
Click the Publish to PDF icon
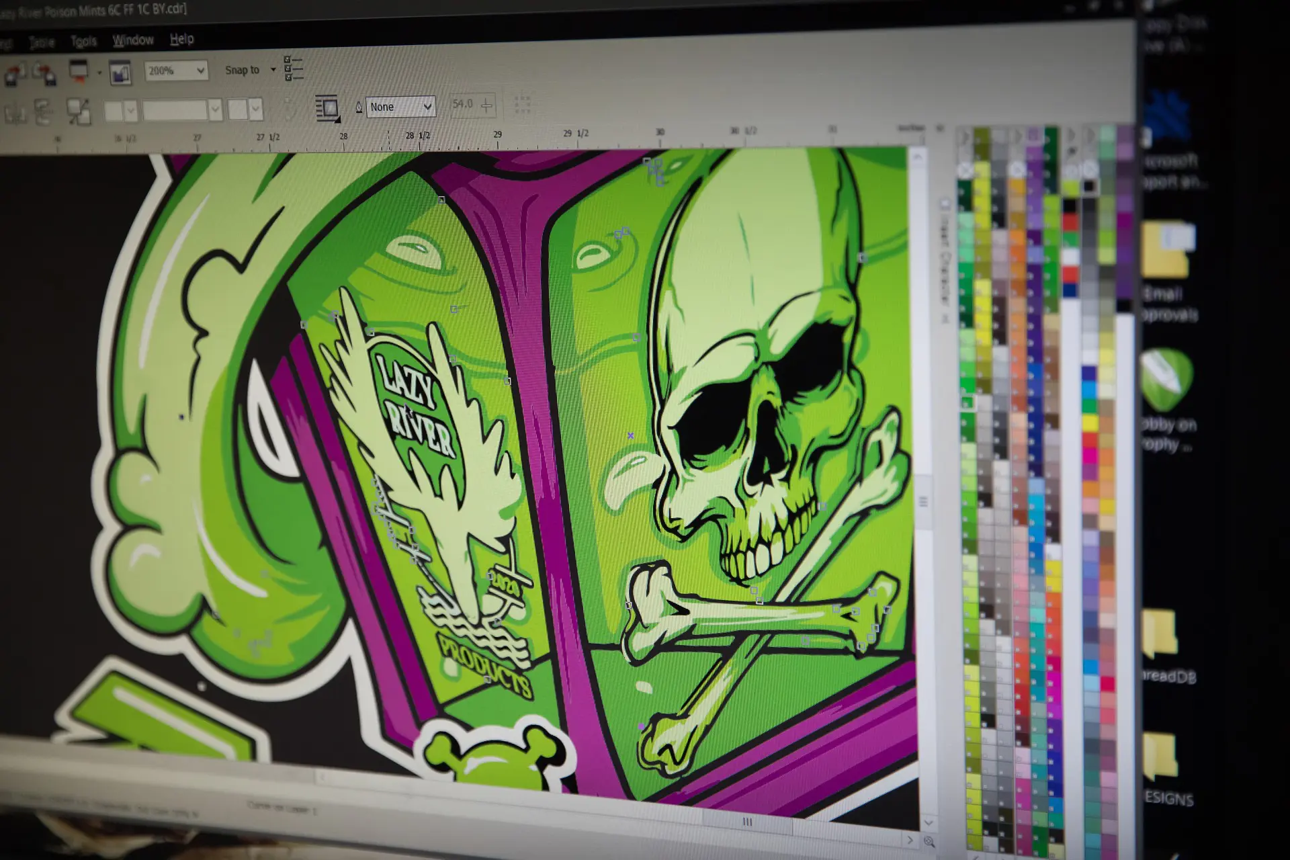tap(79, 71)
